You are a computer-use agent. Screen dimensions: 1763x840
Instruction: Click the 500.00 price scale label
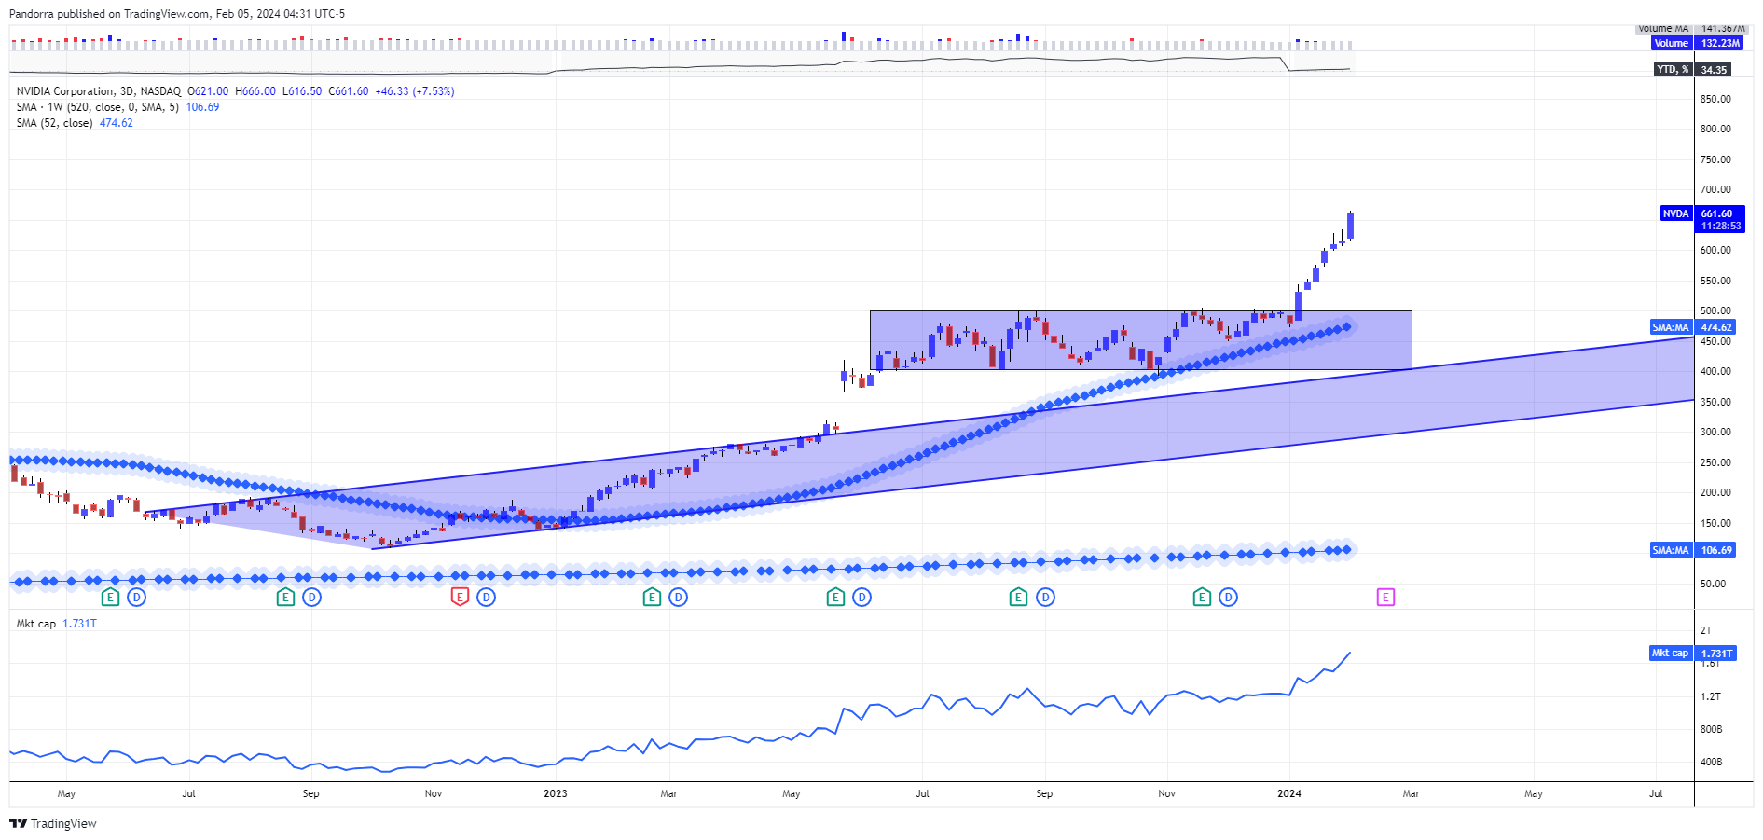point(1715,310)
